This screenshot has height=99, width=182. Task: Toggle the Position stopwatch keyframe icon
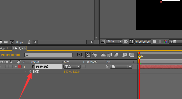30,71
